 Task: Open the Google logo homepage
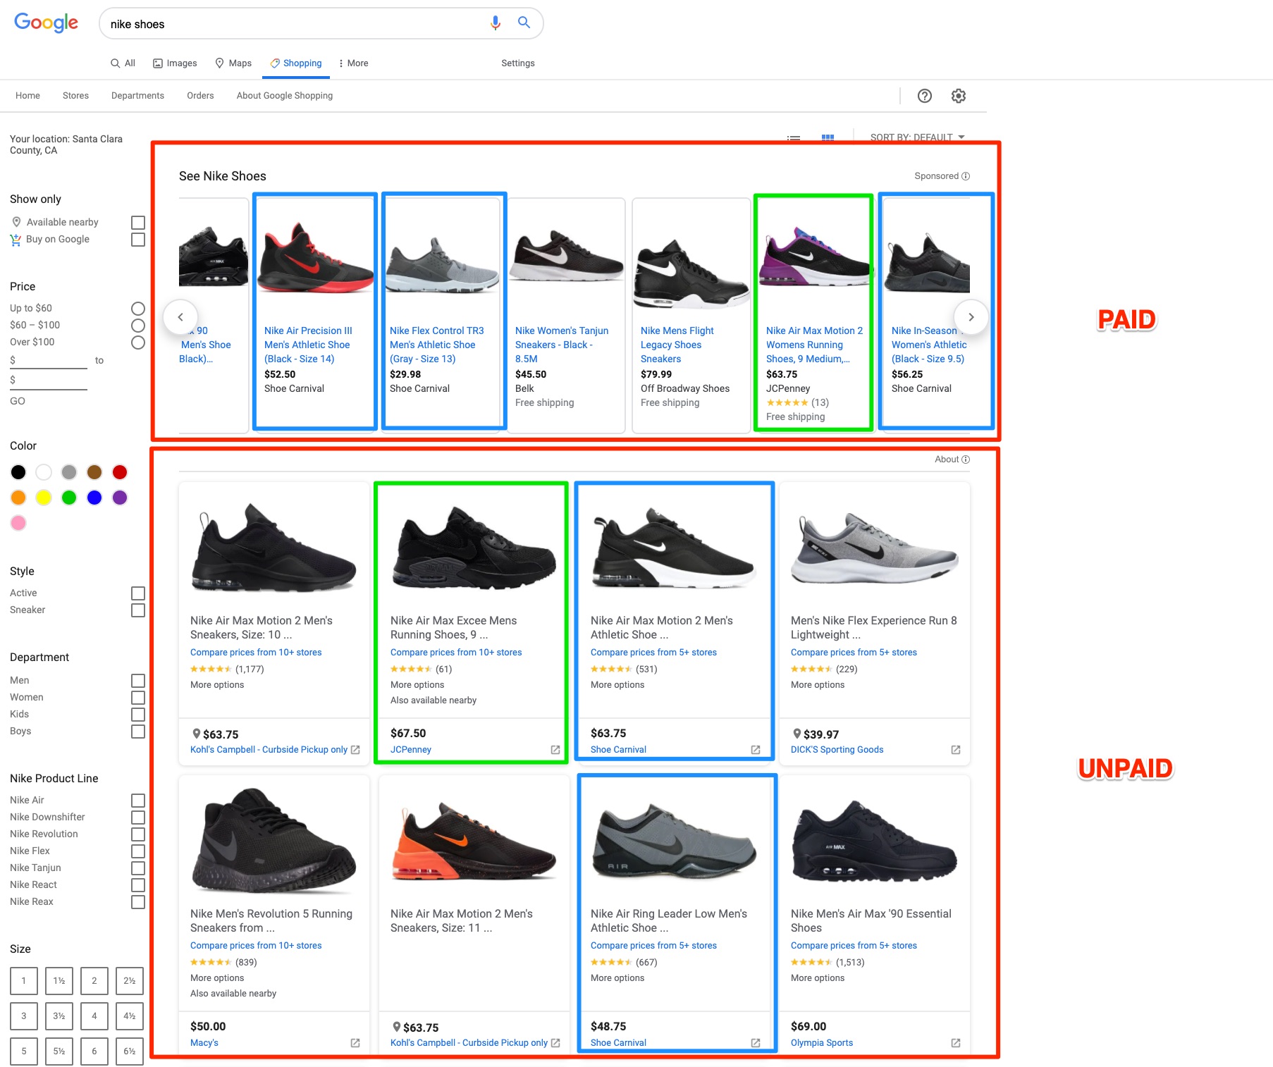[x=47, y=23]
